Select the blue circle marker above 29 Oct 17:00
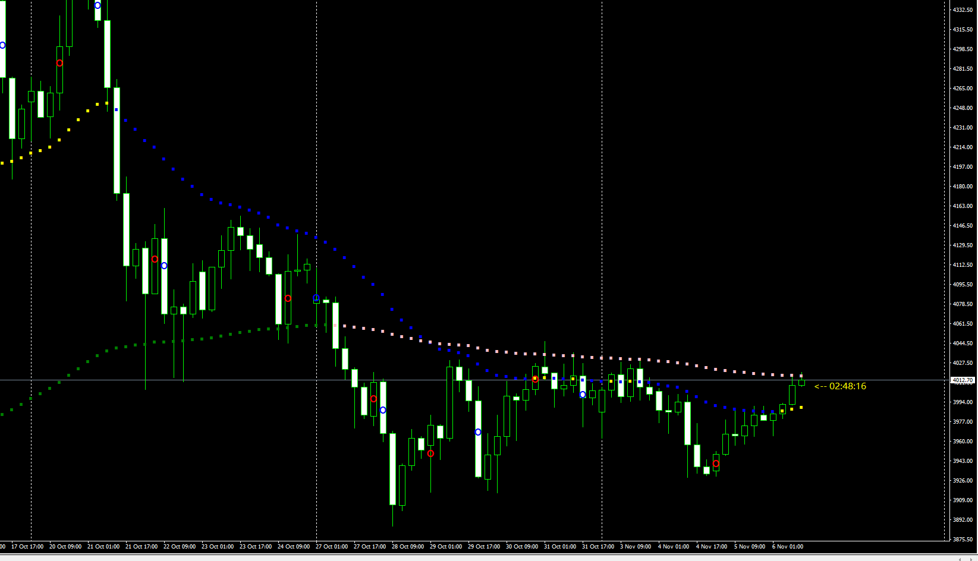The height and width of the screenshot is (561, 978). click(x=478, y=432)
